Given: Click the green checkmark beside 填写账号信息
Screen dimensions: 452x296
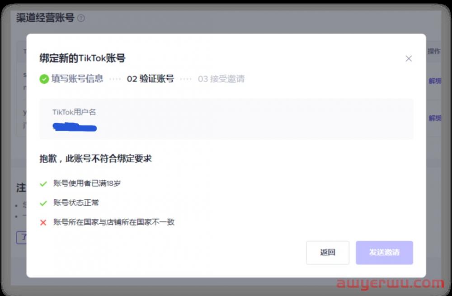Looking at the screenshot, I should point(44,79).
